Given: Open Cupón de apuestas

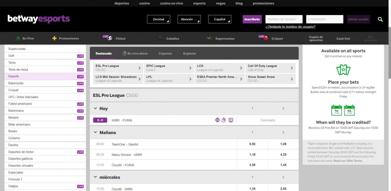Looking at the screenshot, I should click(x=316, y=39).
